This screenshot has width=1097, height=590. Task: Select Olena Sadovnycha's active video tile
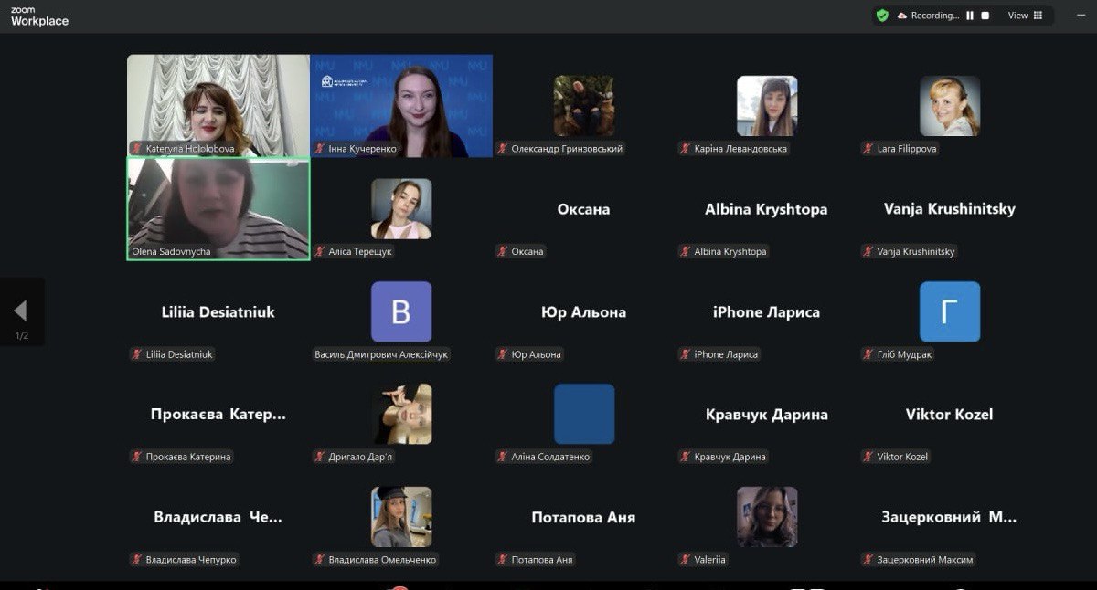218,208
